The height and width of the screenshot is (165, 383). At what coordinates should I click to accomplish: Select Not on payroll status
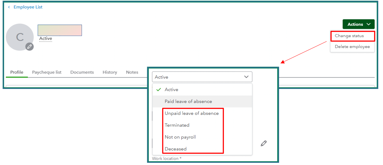(x=180, y=137)
